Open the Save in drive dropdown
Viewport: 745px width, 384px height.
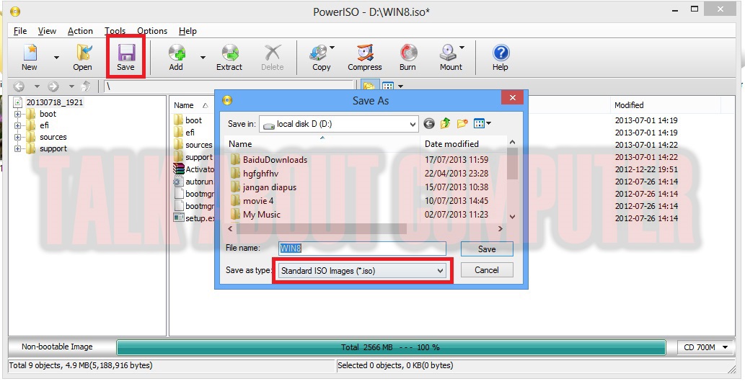413,125
